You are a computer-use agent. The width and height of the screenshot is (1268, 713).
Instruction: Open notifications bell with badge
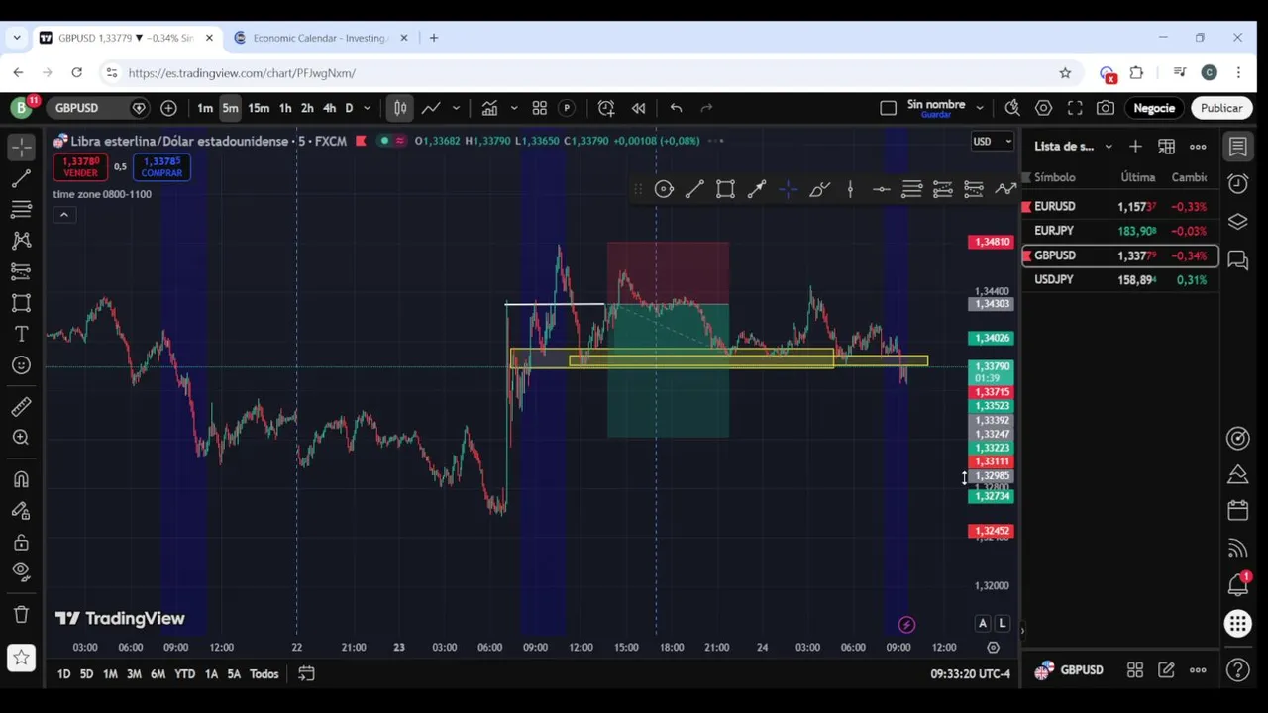point(1237,584)
